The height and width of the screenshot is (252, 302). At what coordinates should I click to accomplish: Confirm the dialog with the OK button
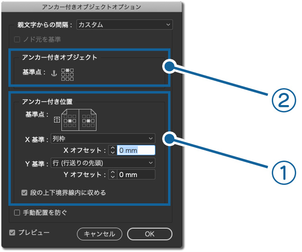(x=150, y=234)
